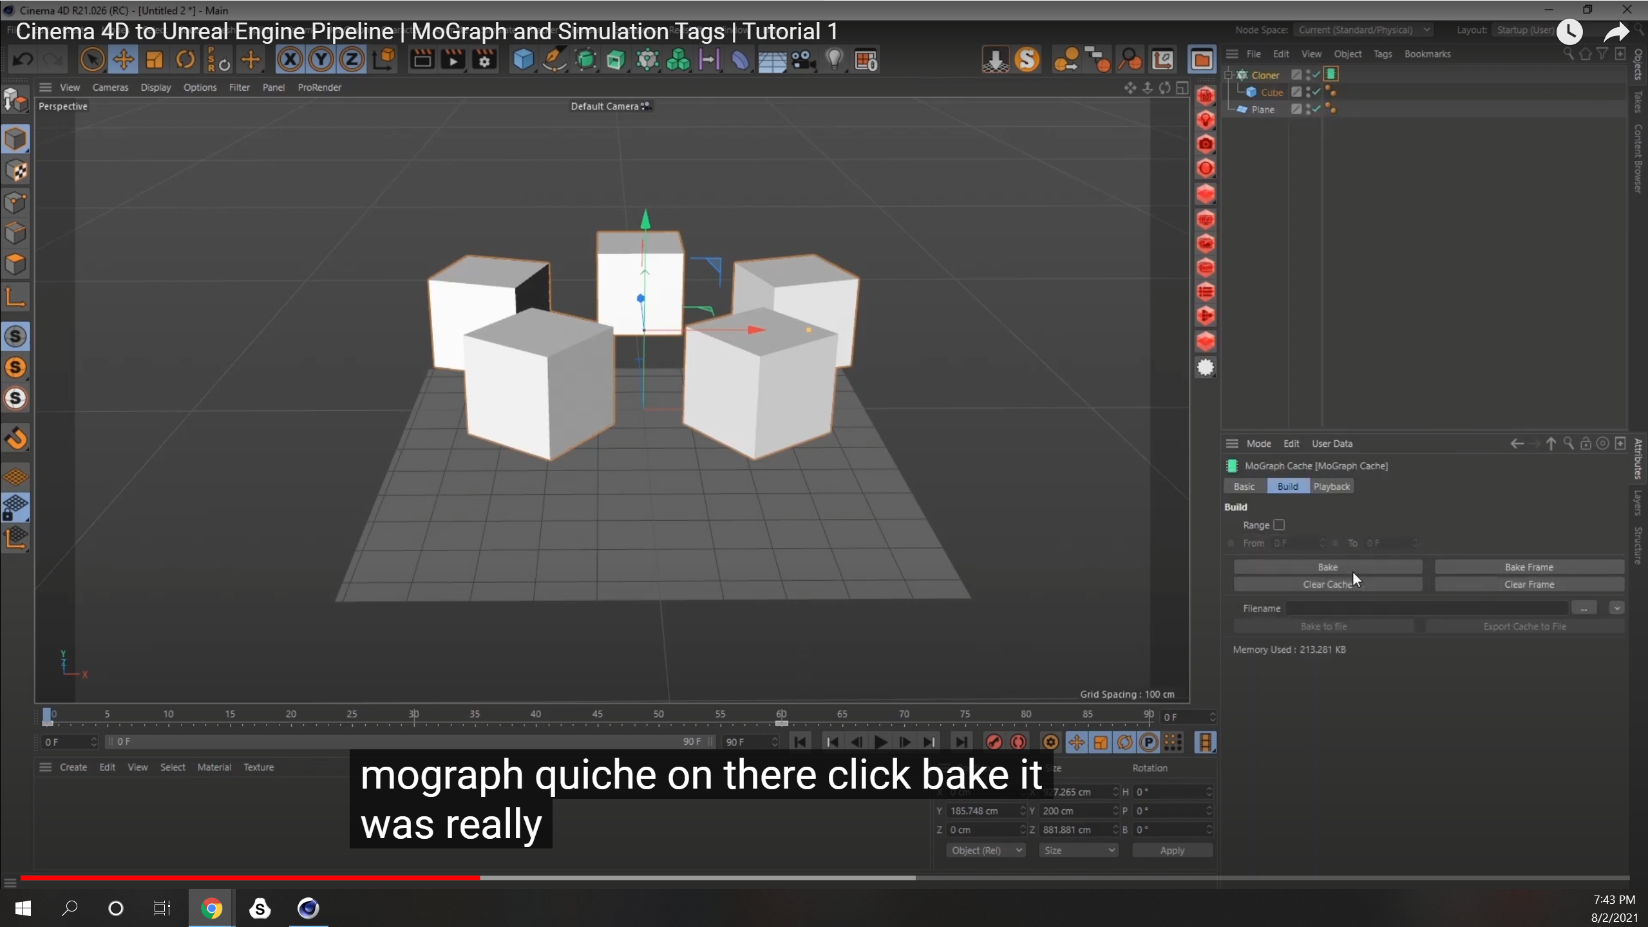Open the Object (Rel) coordinates dropdown
1648x927 pixels.
click(x=985, y=850)
